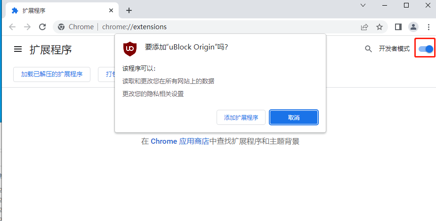Click 加载已解压的扩展程序 button
Image resolution: width=436 pixels, height=221 pixels.
[52, 74]
